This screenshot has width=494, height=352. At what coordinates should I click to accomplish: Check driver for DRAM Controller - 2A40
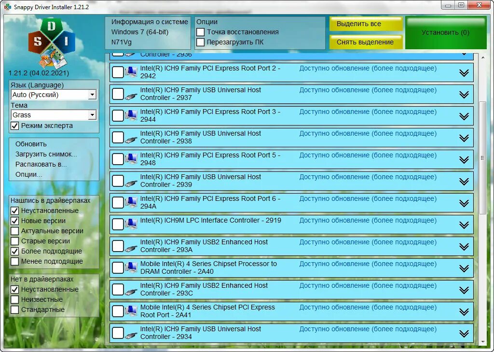click(118, 268)
